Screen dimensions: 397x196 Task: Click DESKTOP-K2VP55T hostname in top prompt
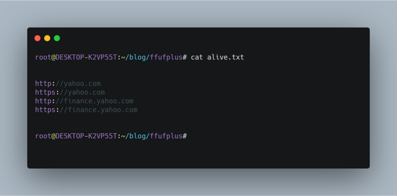pyautogui.click(x=86, y=57)
